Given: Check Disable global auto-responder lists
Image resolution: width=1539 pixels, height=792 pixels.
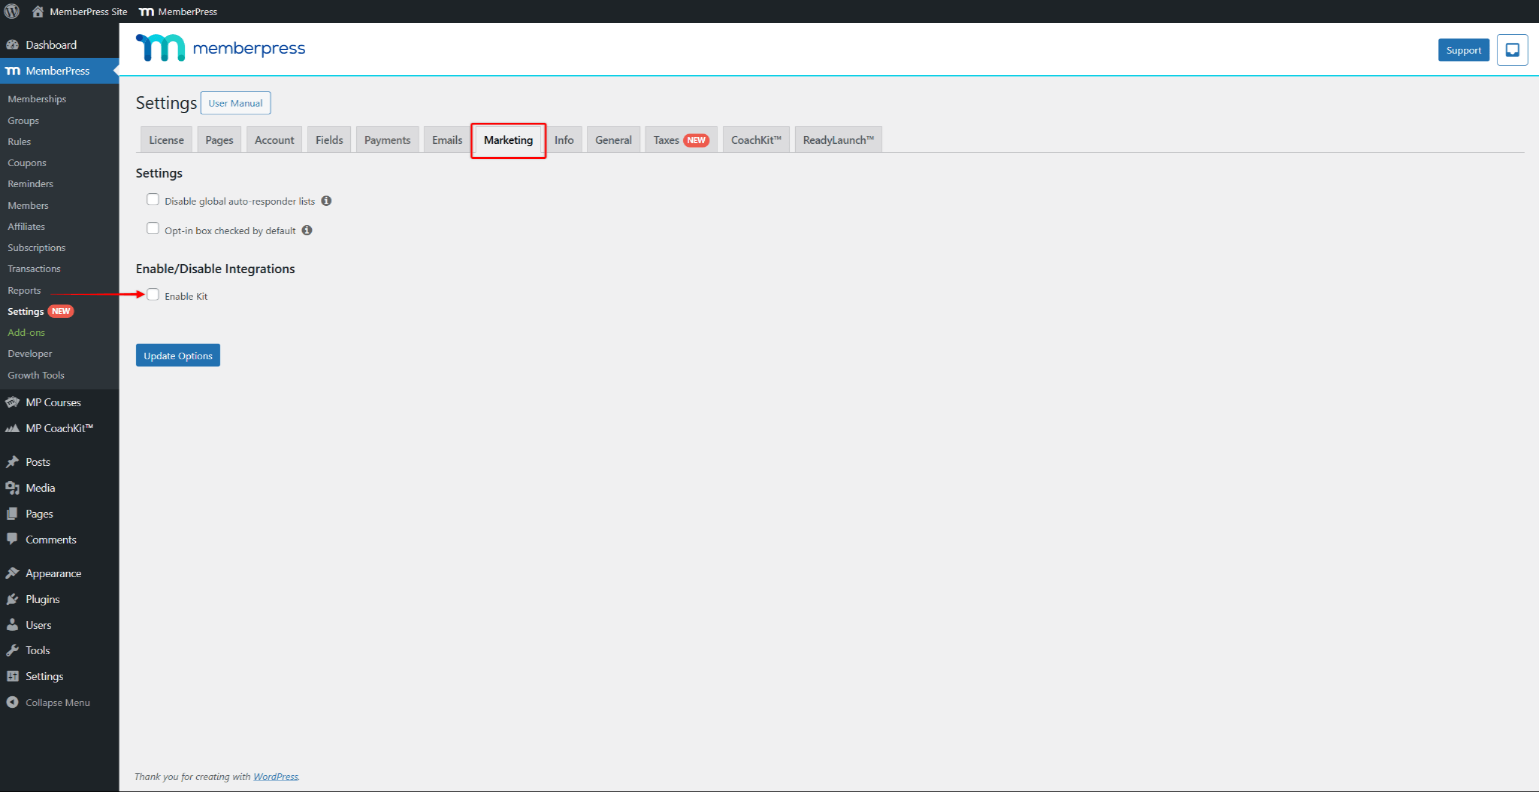Looking at the screenshot, I should tap(153, 200).
